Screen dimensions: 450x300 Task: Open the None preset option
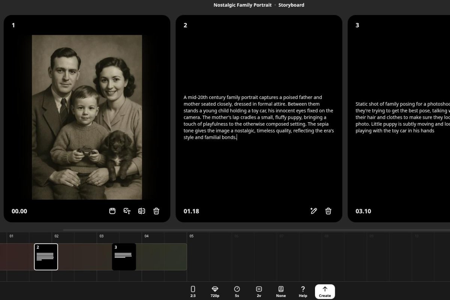pyautogui.click(x=281, y=291)
